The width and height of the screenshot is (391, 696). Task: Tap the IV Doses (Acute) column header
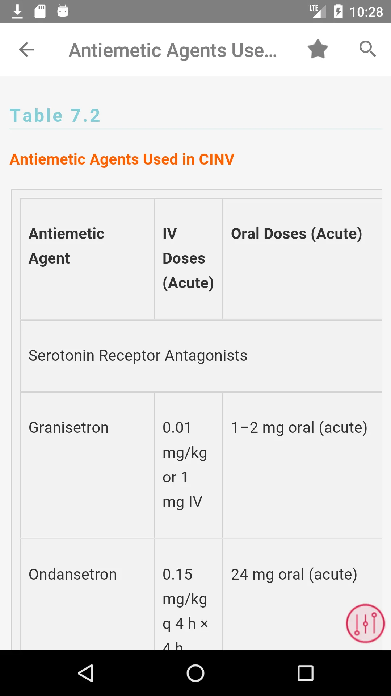[x=188, y=258]
